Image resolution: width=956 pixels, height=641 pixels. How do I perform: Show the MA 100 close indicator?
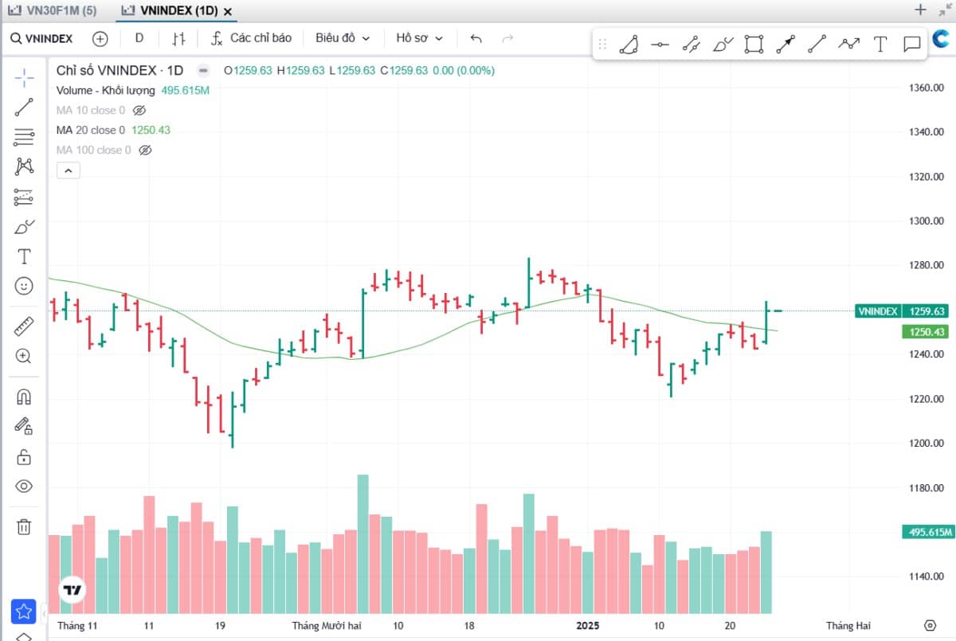(145, 150)
